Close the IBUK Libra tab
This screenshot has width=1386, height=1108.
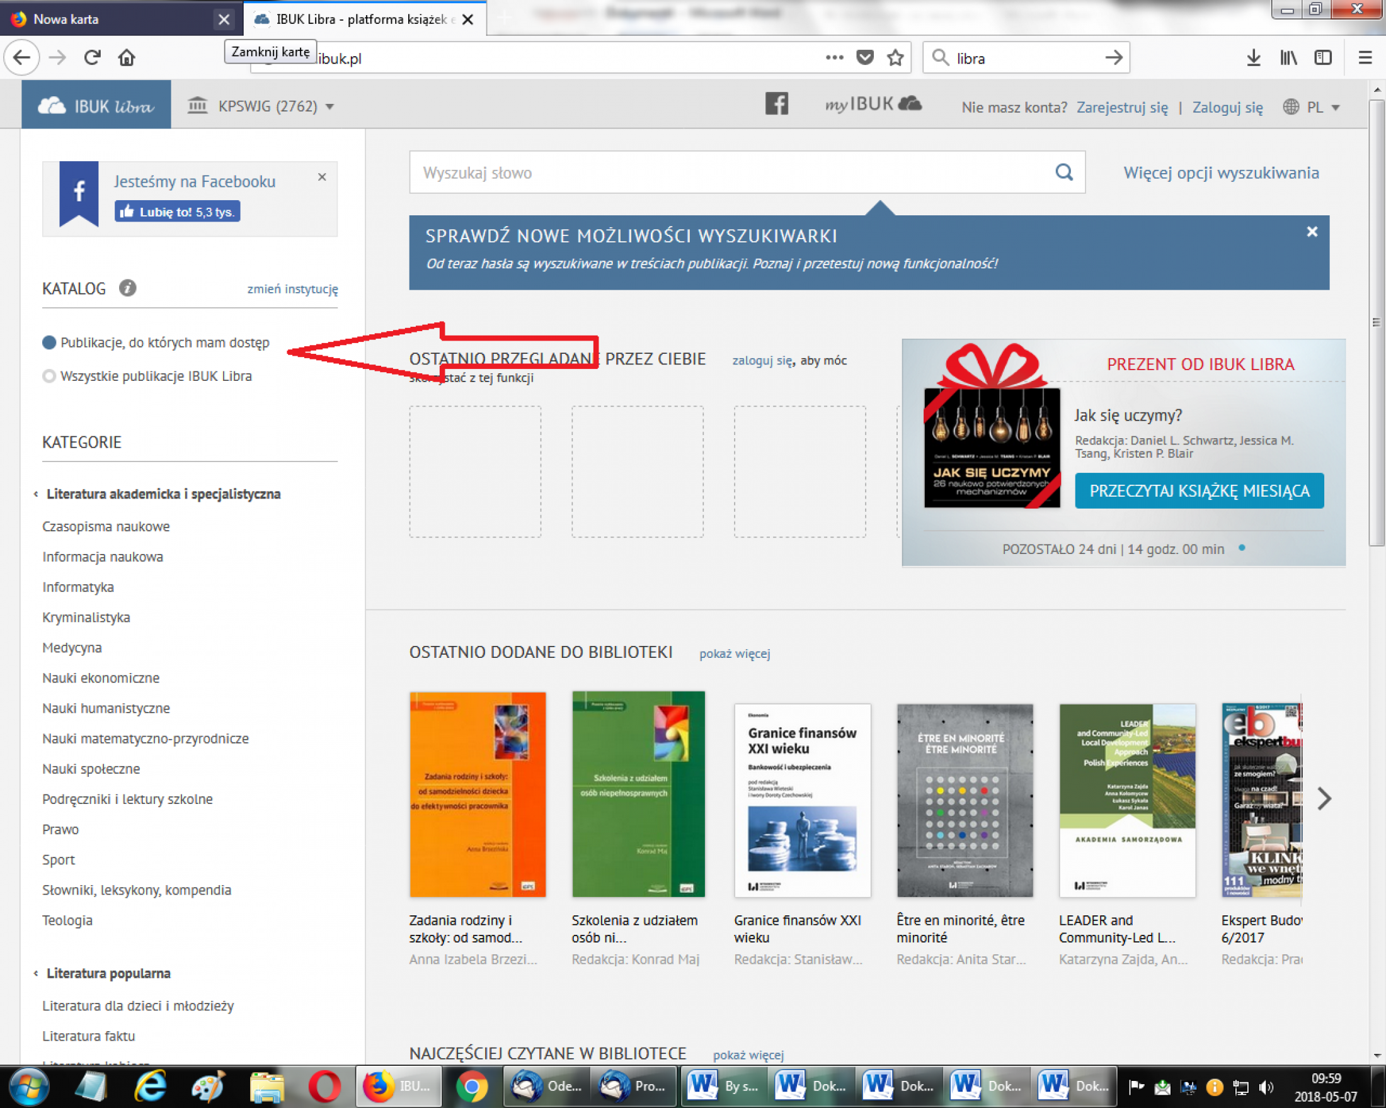[468, 20]
